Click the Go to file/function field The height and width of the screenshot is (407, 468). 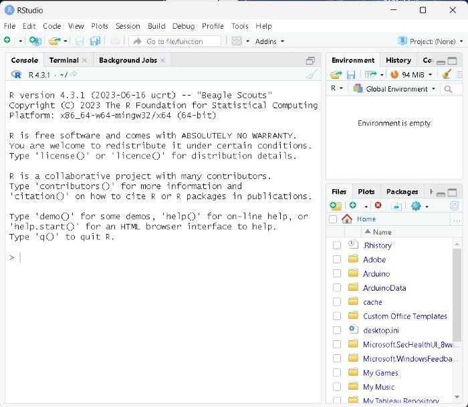[175, 41]
